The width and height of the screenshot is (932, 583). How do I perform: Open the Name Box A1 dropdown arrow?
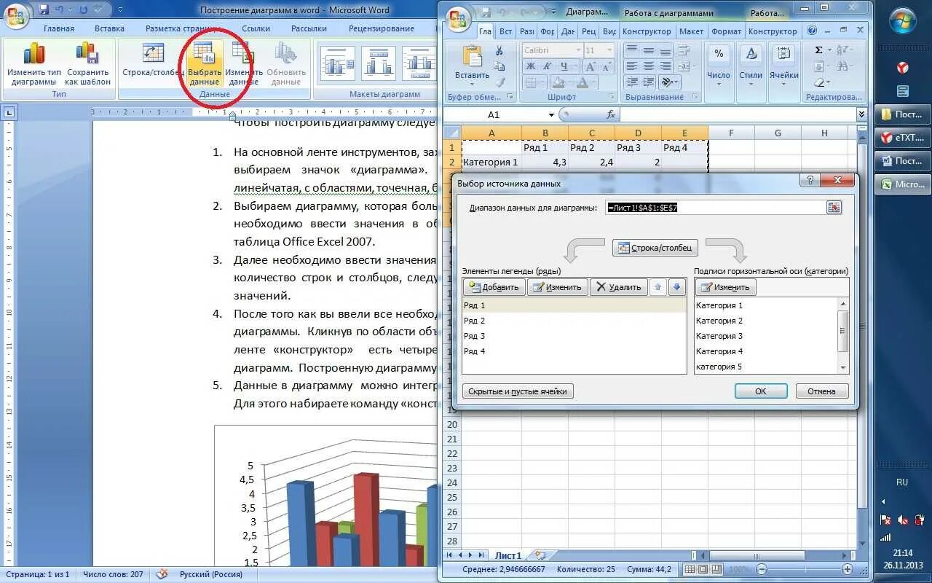click(x=551, y=114)
